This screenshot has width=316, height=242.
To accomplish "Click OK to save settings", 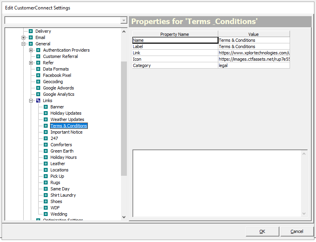I will [262, 231].
